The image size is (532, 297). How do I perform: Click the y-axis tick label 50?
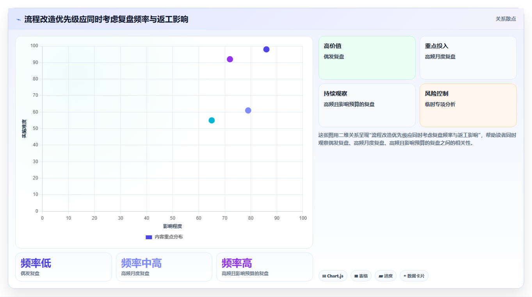point(36,128)
